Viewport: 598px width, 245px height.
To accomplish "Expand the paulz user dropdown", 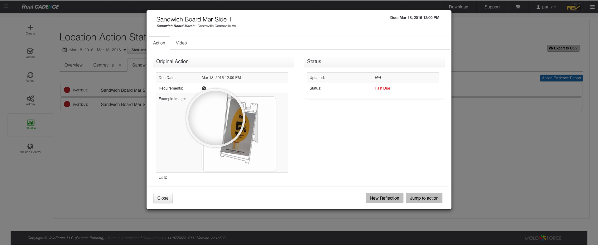I will (546, 7).
